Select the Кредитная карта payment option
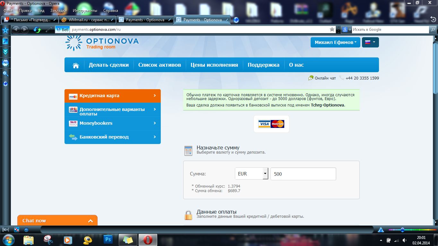 113,96
